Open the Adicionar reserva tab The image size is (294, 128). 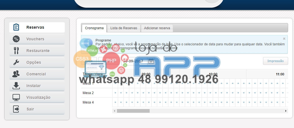click(x=157, y=28)
